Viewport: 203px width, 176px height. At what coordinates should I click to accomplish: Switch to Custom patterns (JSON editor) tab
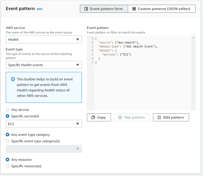tap(162, 8)
